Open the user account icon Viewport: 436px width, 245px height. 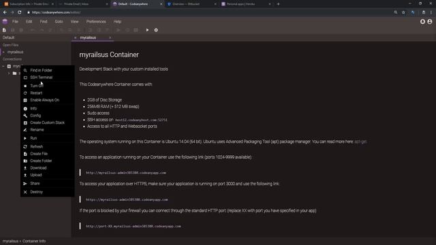point(430,21)
